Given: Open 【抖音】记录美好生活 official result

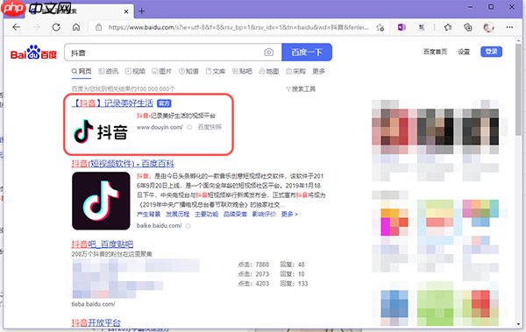Looking at the screenshot, I should 112,103.
